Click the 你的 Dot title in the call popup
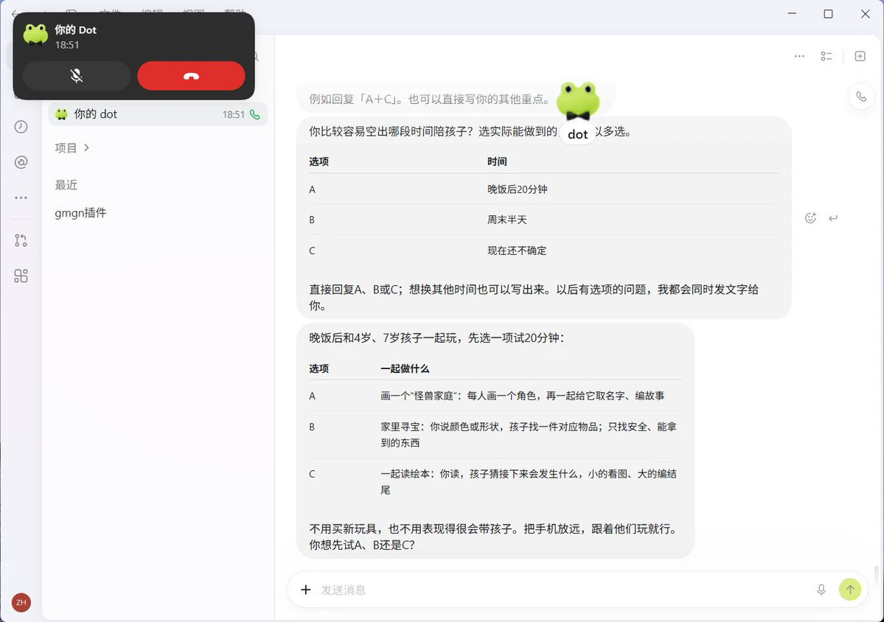Screen dimensions: 884x622 pos(75,30)
